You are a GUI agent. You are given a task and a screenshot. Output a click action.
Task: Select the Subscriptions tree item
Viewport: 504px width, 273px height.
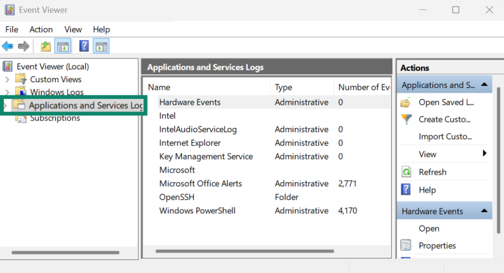click(55, 118)
